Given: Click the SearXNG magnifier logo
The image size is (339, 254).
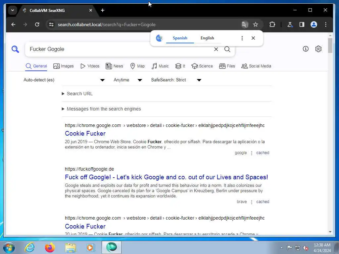Looking at the screenshot, I should [x=15, y=49].
